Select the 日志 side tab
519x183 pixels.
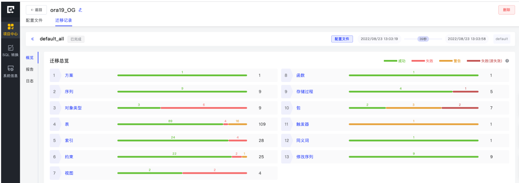pyautogui.click(x=30, y=81)
